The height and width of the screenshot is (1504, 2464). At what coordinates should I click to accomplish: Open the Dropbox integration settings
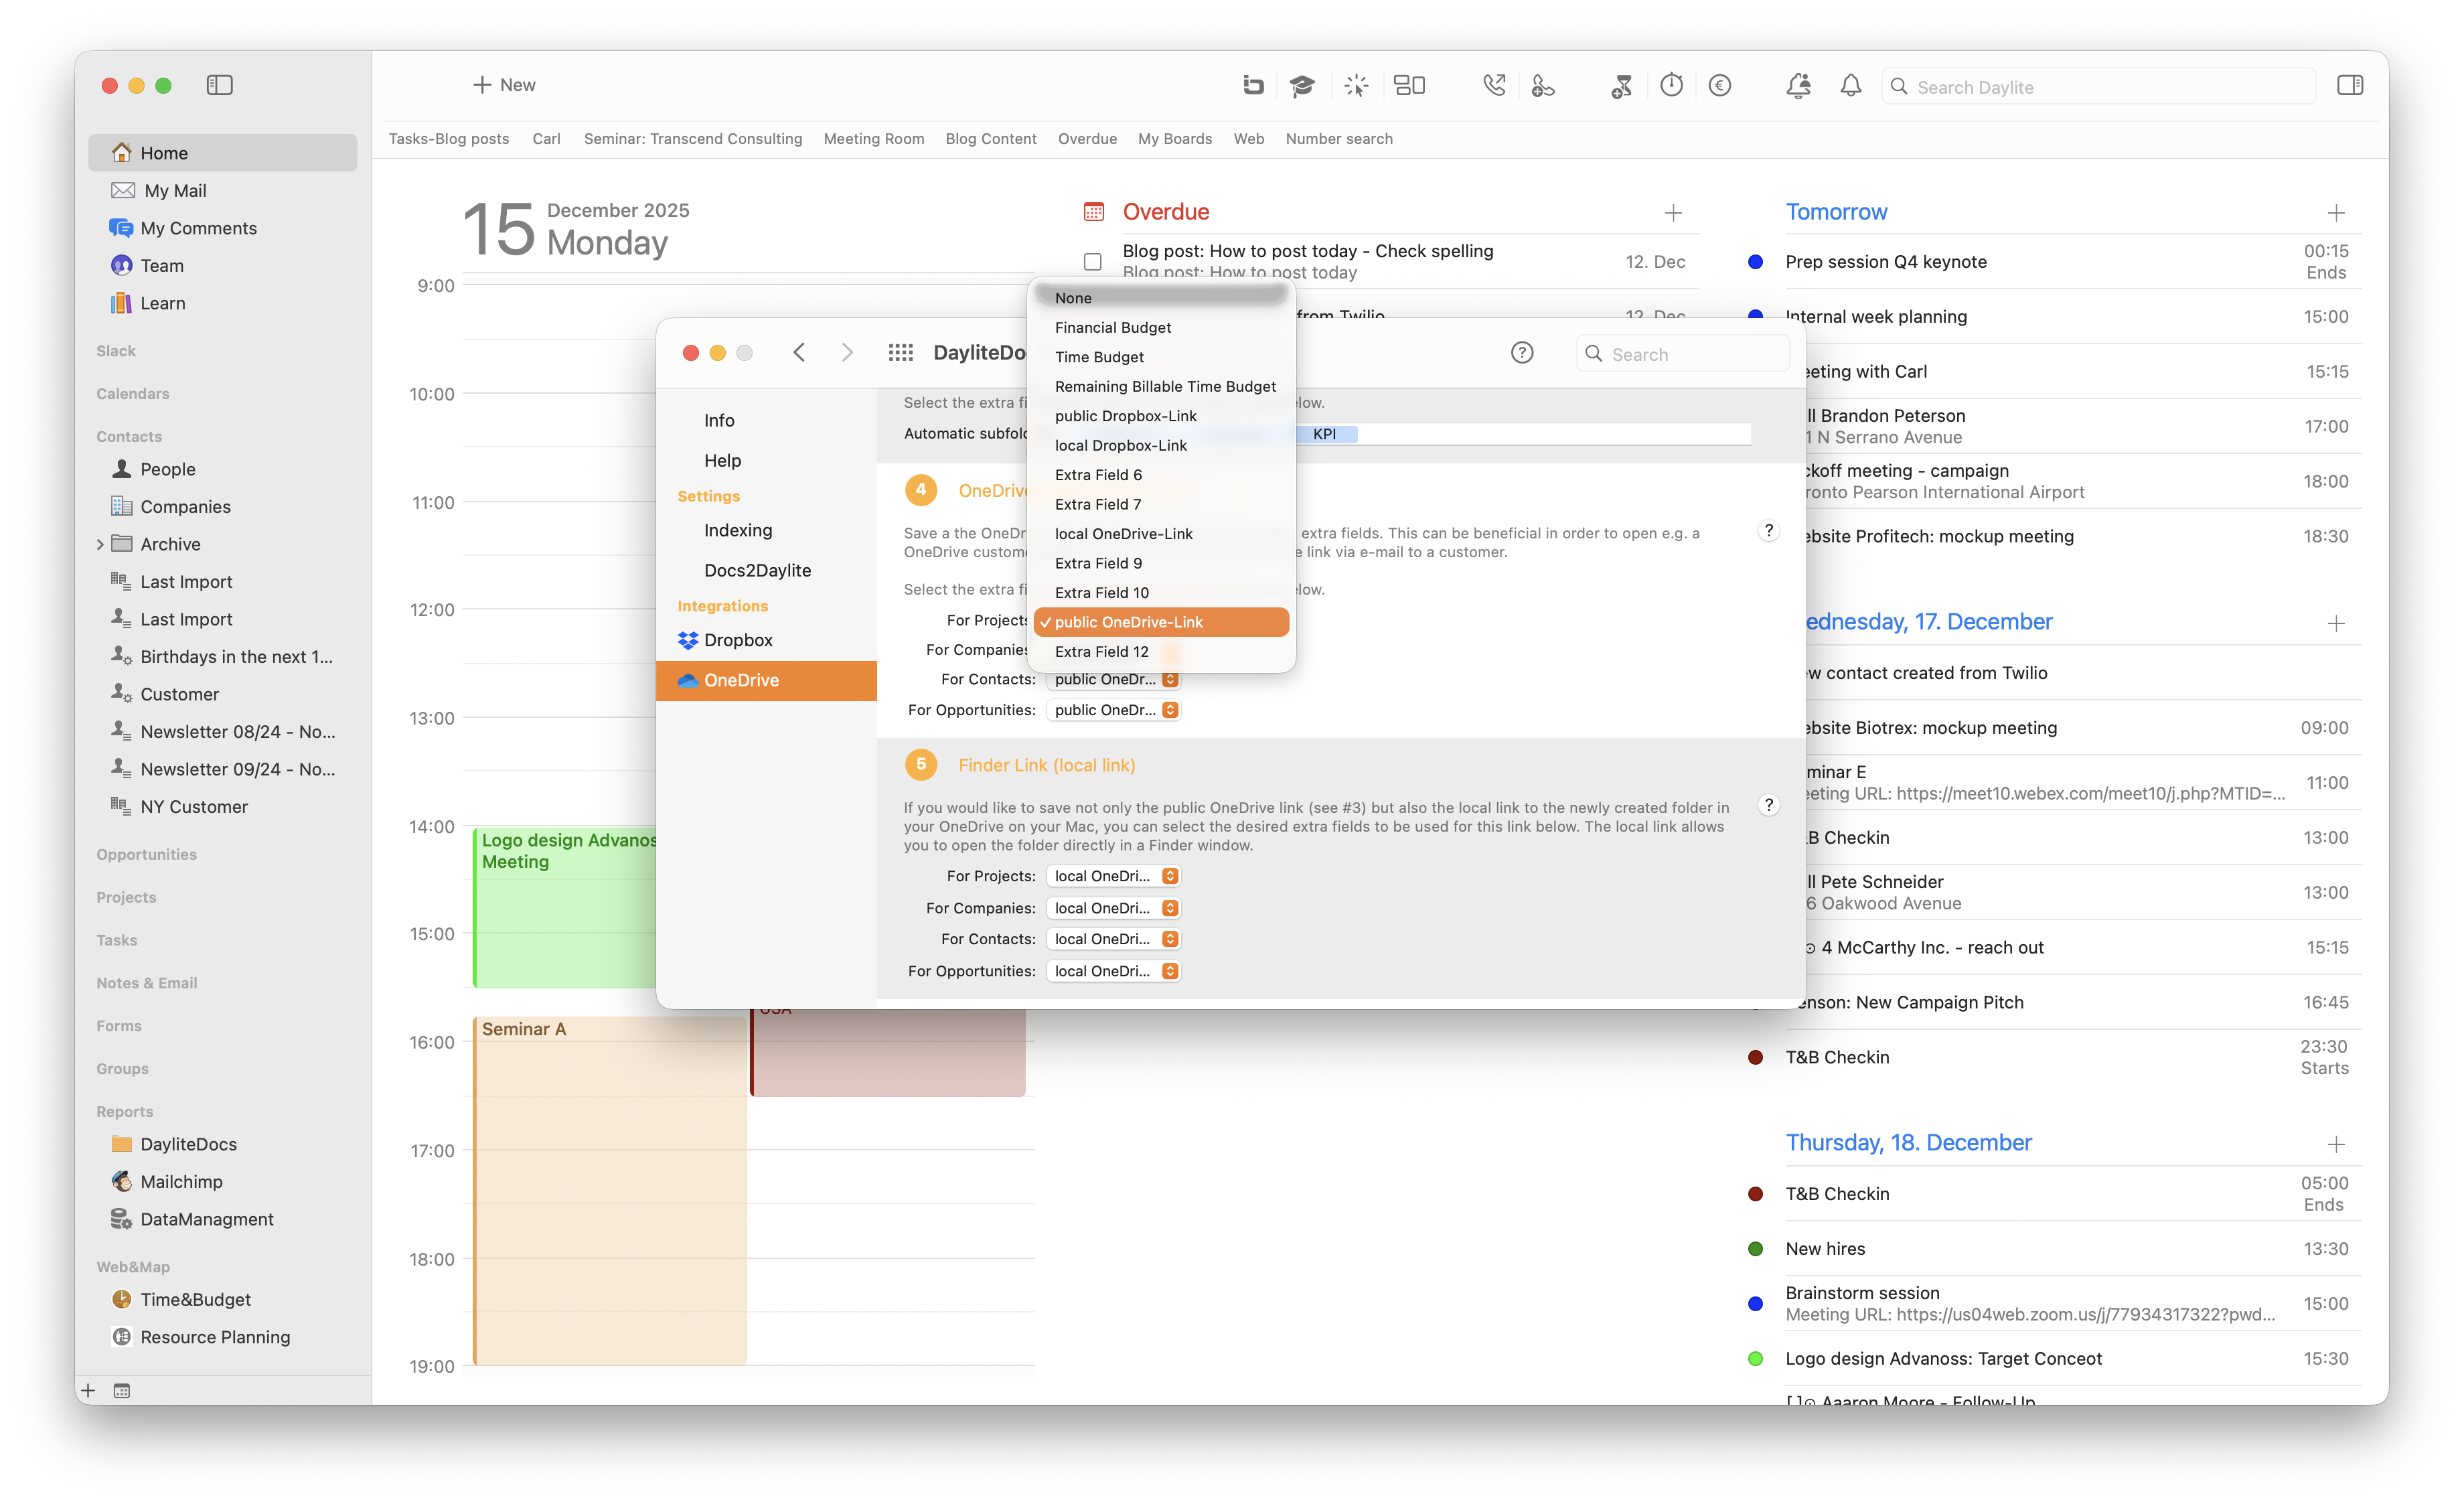pos(766,640)
